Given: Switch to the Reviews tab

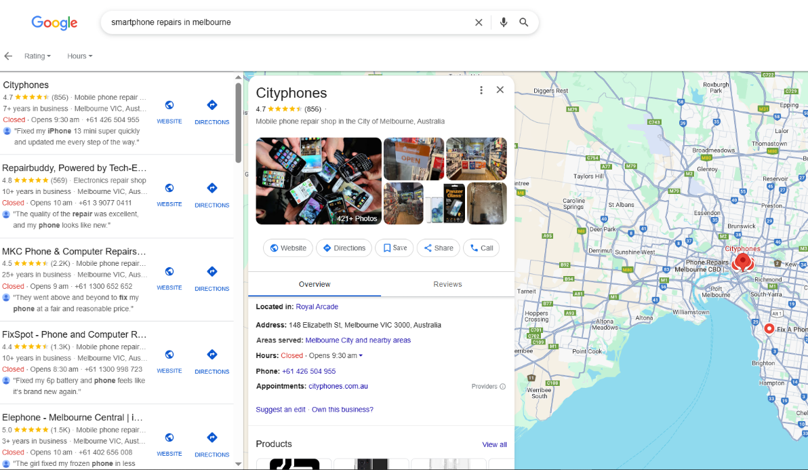Looking at the screenshot, I should (447, 284).
